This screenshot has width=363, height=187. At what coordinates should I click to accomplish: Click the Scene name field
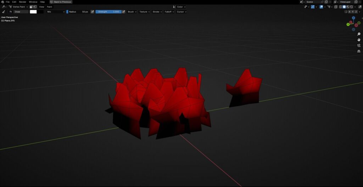313,2
